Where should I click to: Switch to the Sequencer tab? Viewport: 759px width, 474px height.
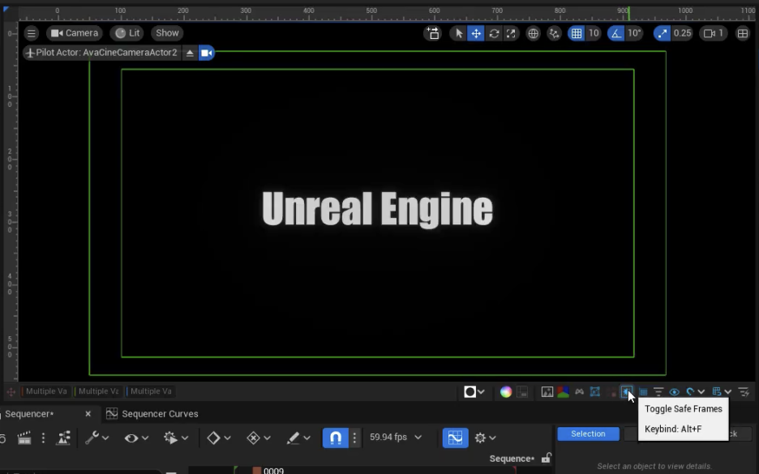pyautogui.click(x=29, y=414)
